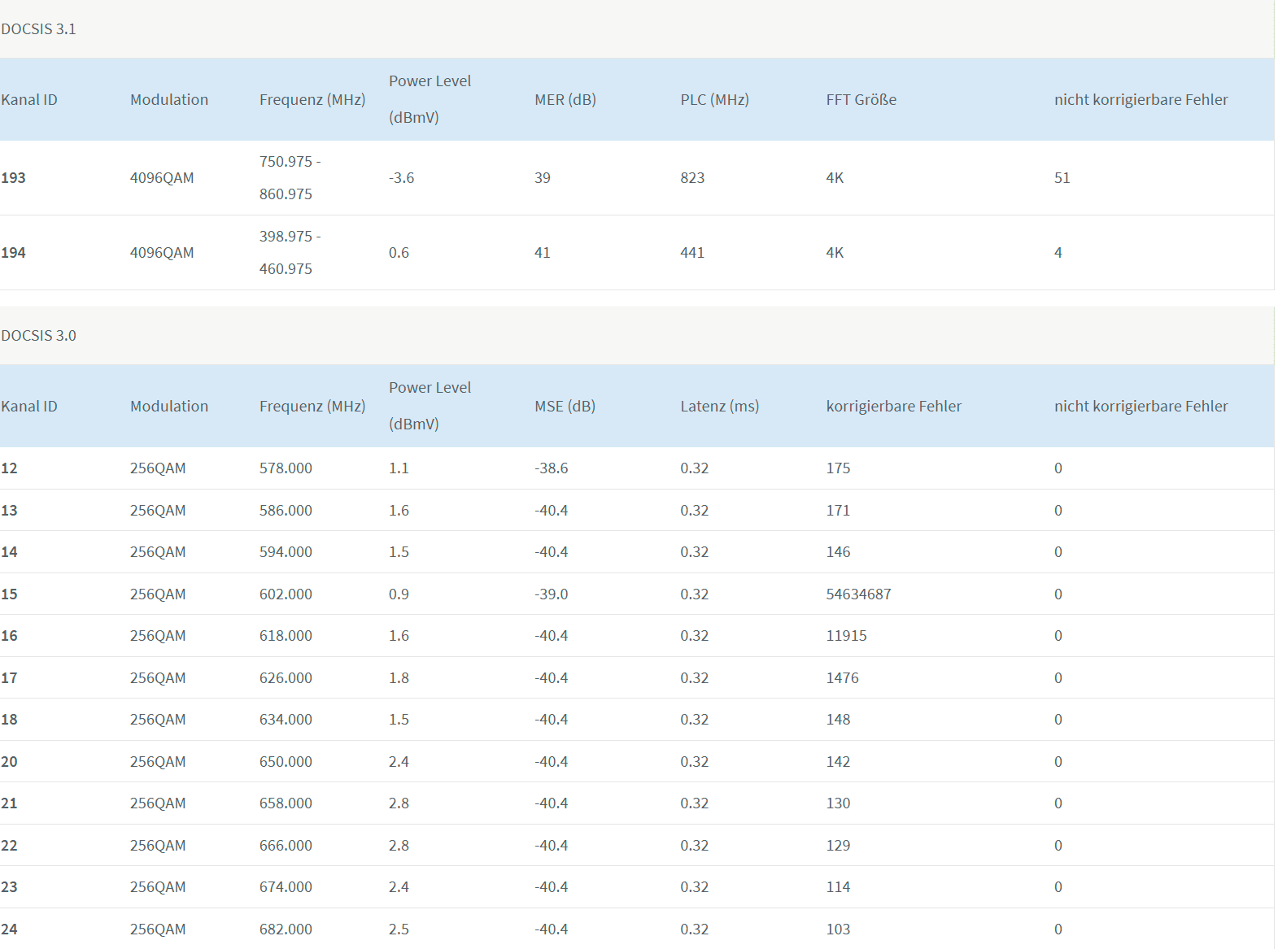This screenshot has height=949, width=1278.
Task: Select channel 24 ID cell
Action: [9, 929]
